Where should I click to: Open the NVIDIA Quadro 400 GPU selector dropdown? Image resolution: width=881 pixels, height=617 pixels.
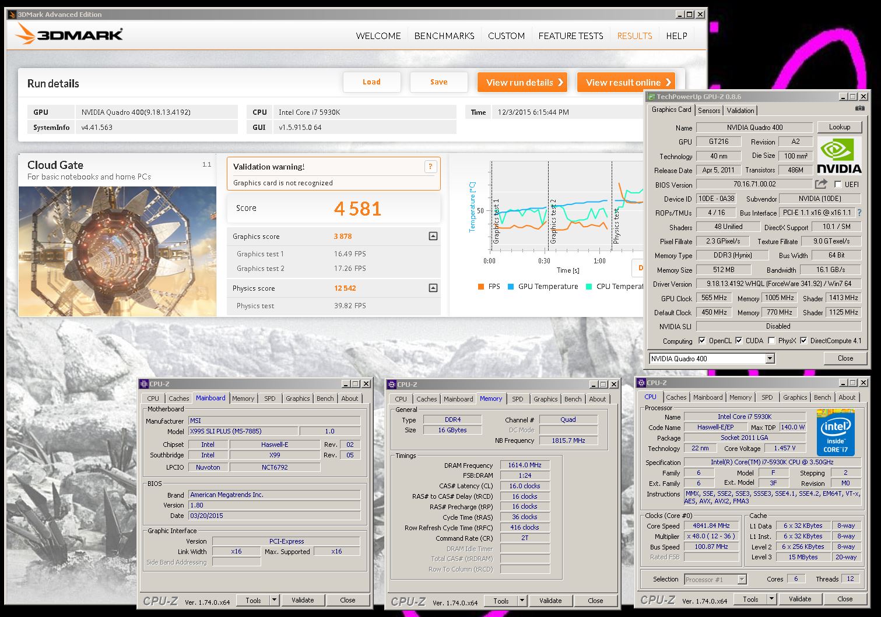(x=770, y=359)
